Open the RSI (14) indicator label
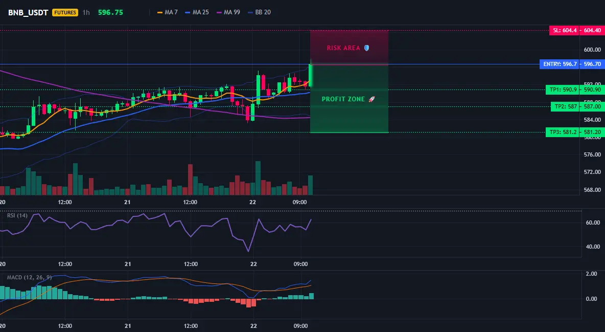 17,215
